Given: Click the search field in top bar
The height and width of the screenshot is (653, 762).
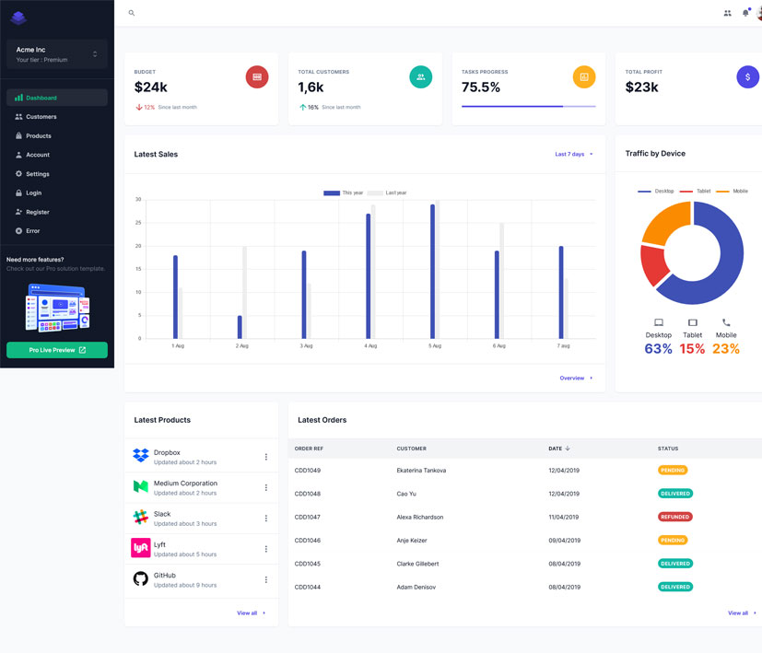Looking at the screenshot, I should [184, 14].
